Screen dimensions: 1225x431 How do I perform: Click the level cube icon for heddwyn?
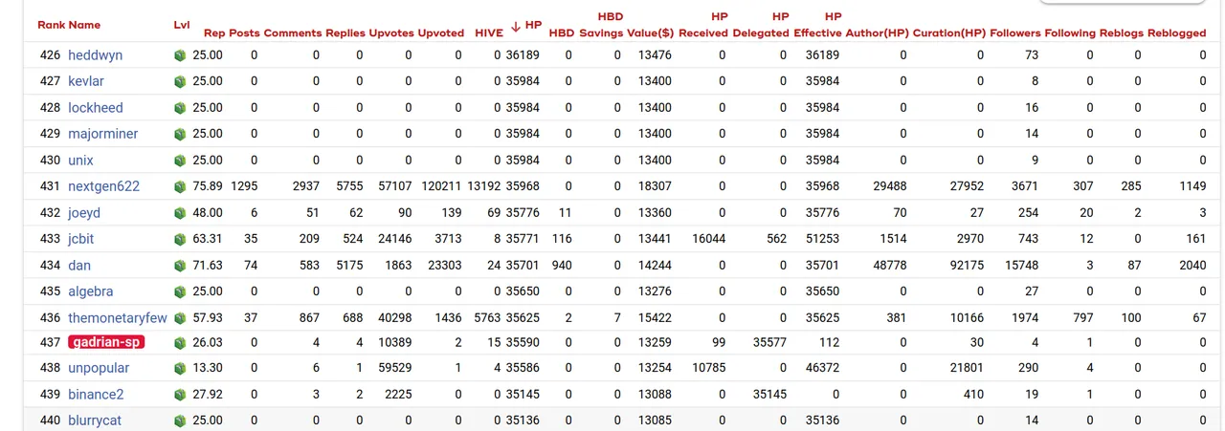[x=179, y=55]
